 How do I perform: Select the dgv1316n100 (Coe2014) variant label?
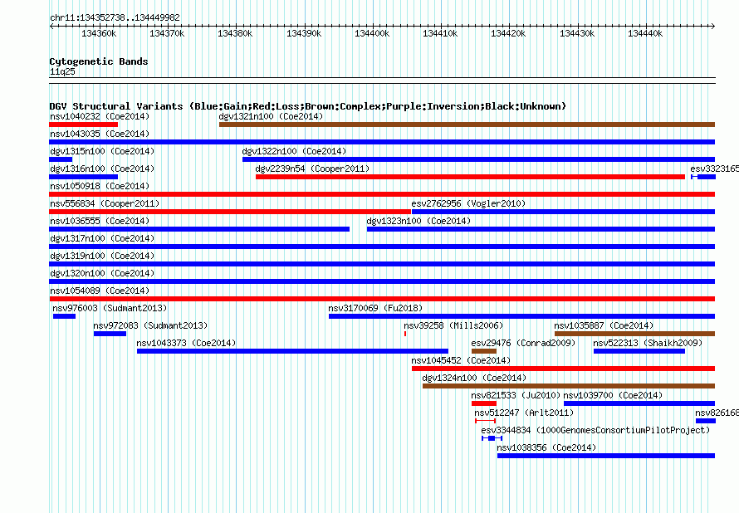[x=102, y=169]
